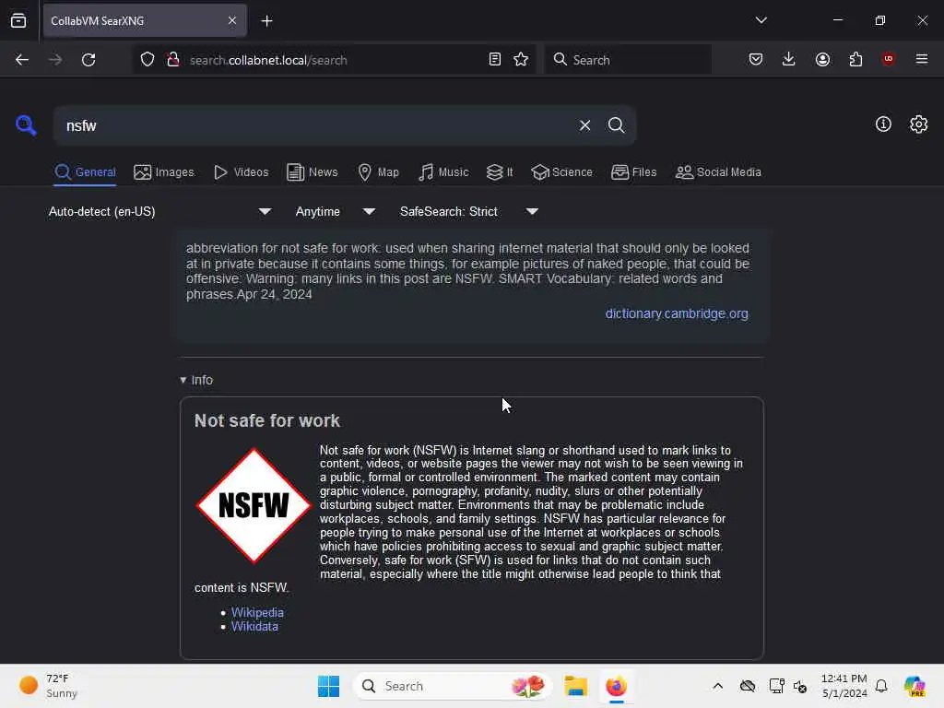Open the Anytime time range dropdown
Image resolution: width=944 pixels, height=708 pixels.
pyautogui.click(x=336, y=211)
